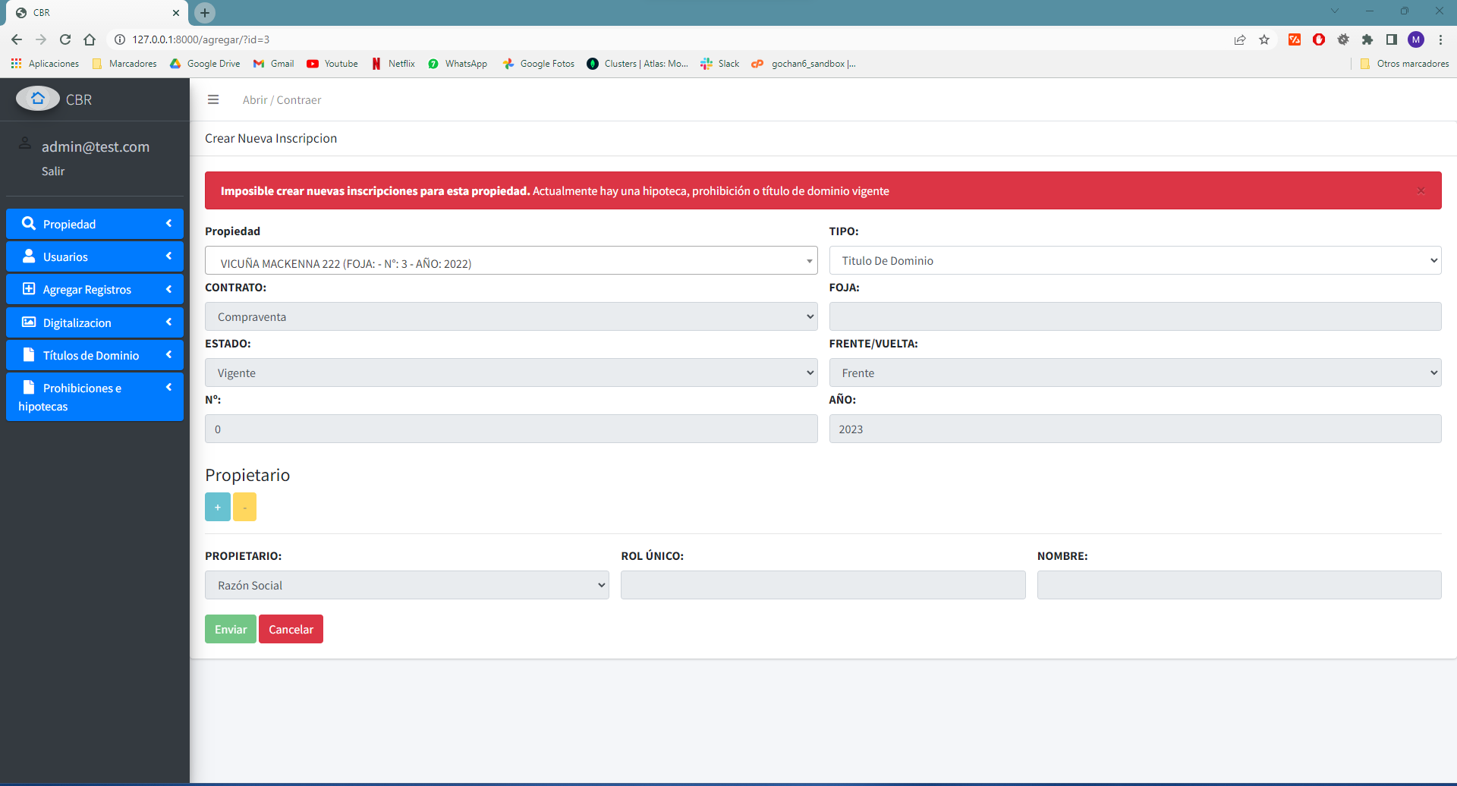Open the TIPO dropdown showing Titulo De Dominio
The image size is (1457, 786).
1134,260
